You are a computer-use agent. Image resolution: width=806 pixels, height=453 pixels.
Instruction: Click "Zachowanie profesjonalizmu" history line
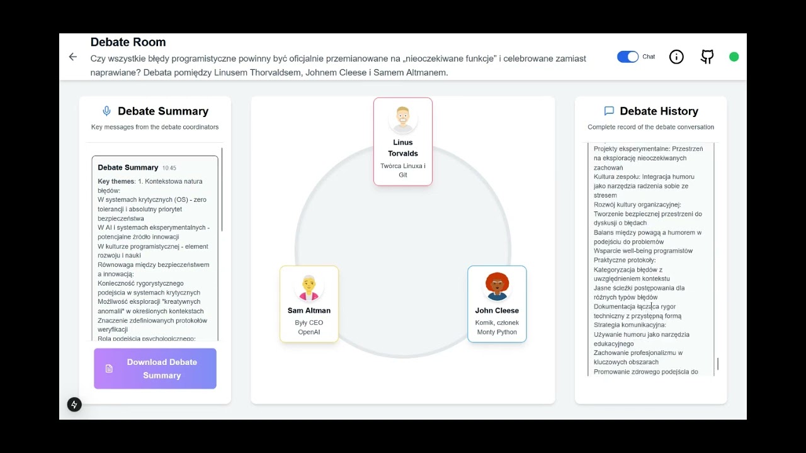(638, 357)
